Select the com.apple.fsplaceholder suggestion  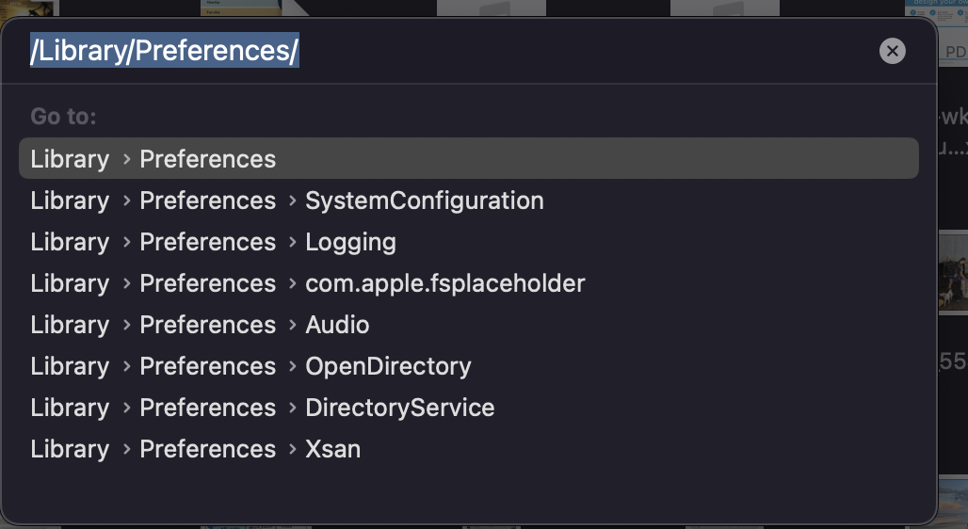(444, 283)
